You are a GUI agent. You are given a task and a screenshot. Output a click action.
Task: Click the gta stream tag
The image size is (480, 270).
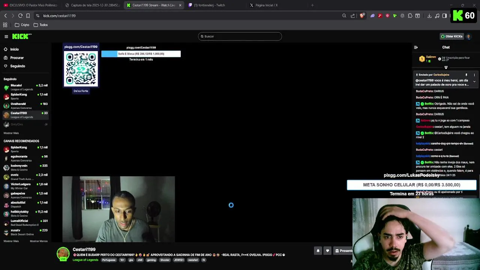[x=131, y=260]
